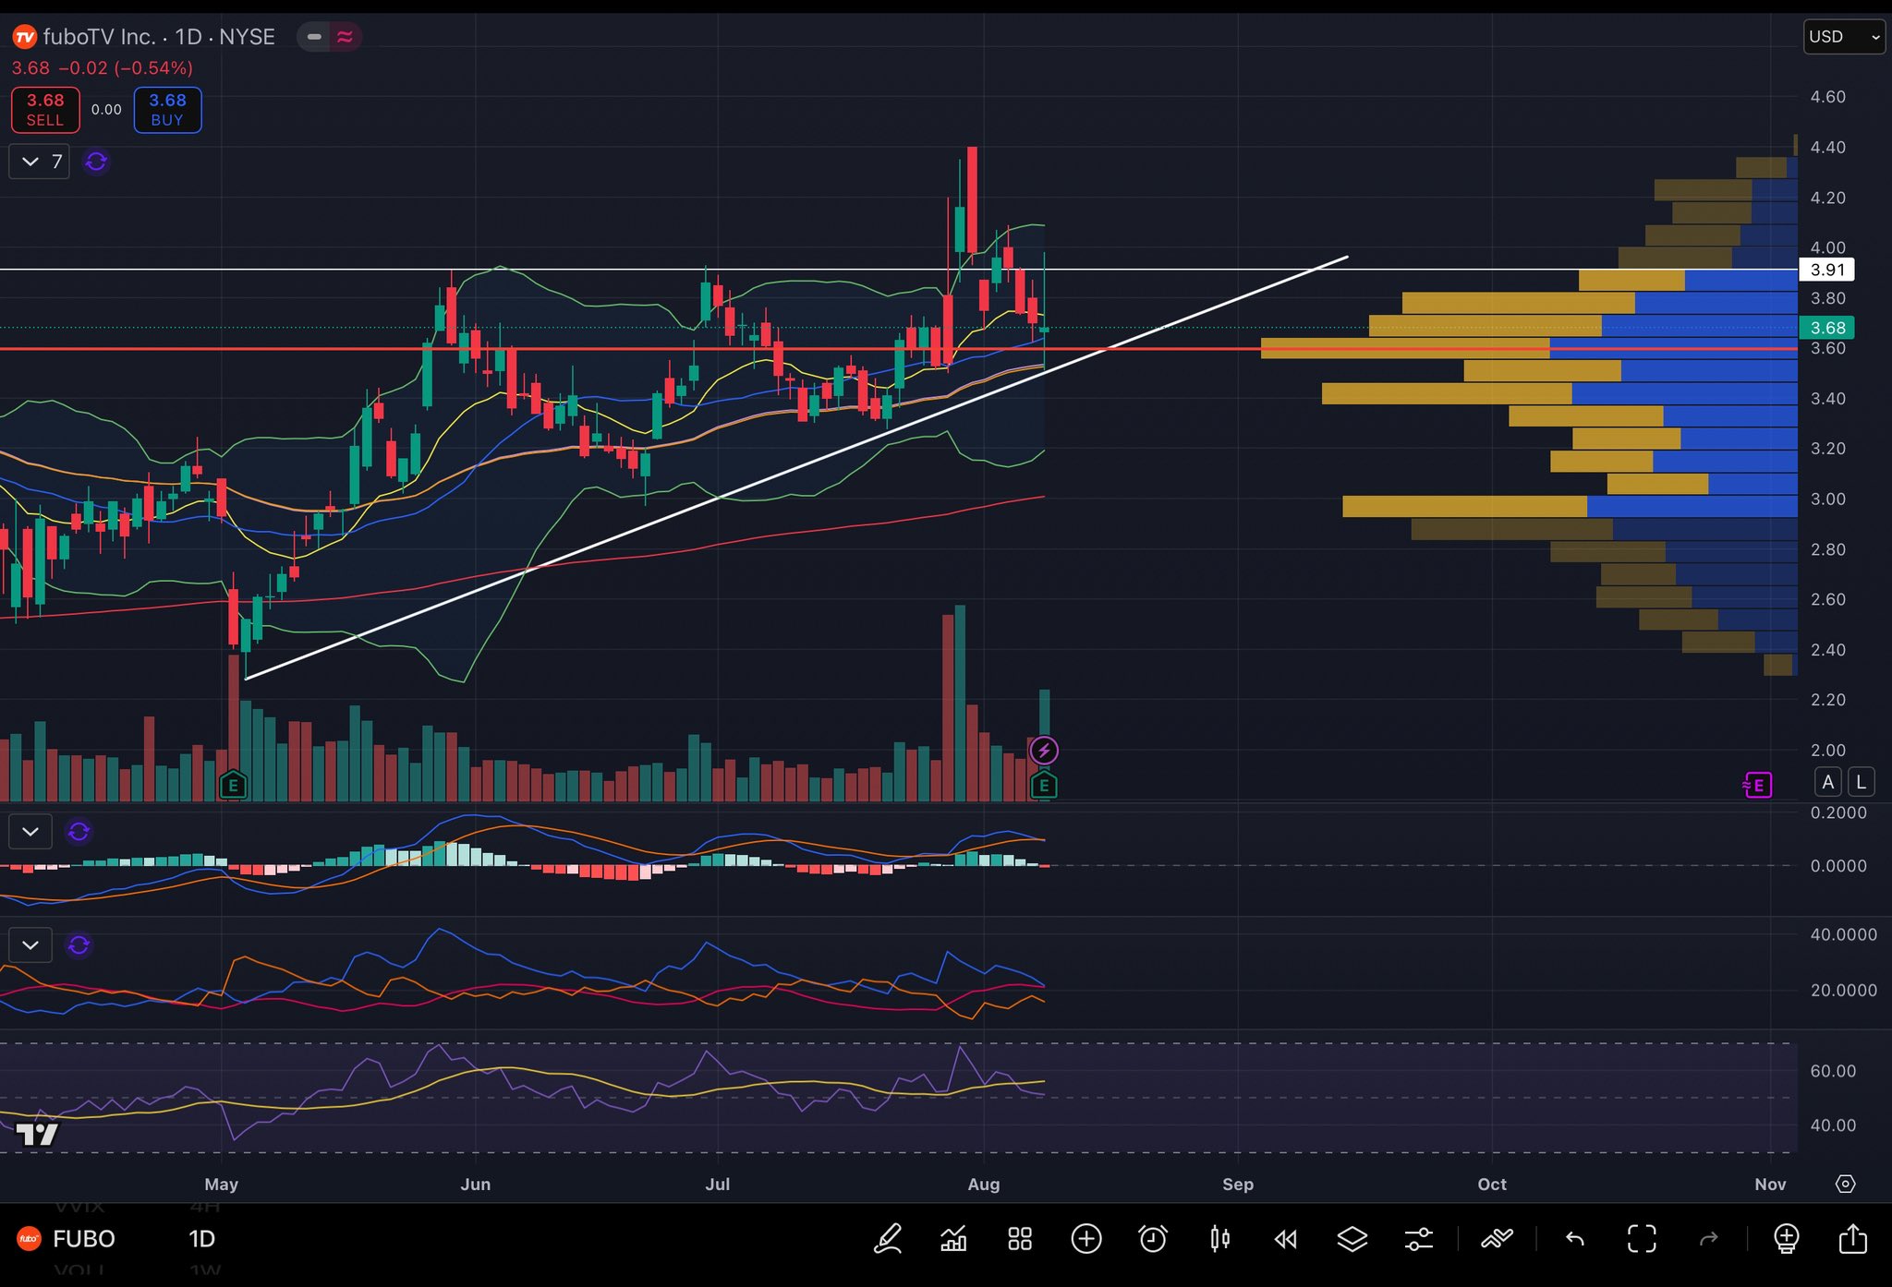
Task: Collapse the MACD pane chevron
Action: click(x=30, y=832)
